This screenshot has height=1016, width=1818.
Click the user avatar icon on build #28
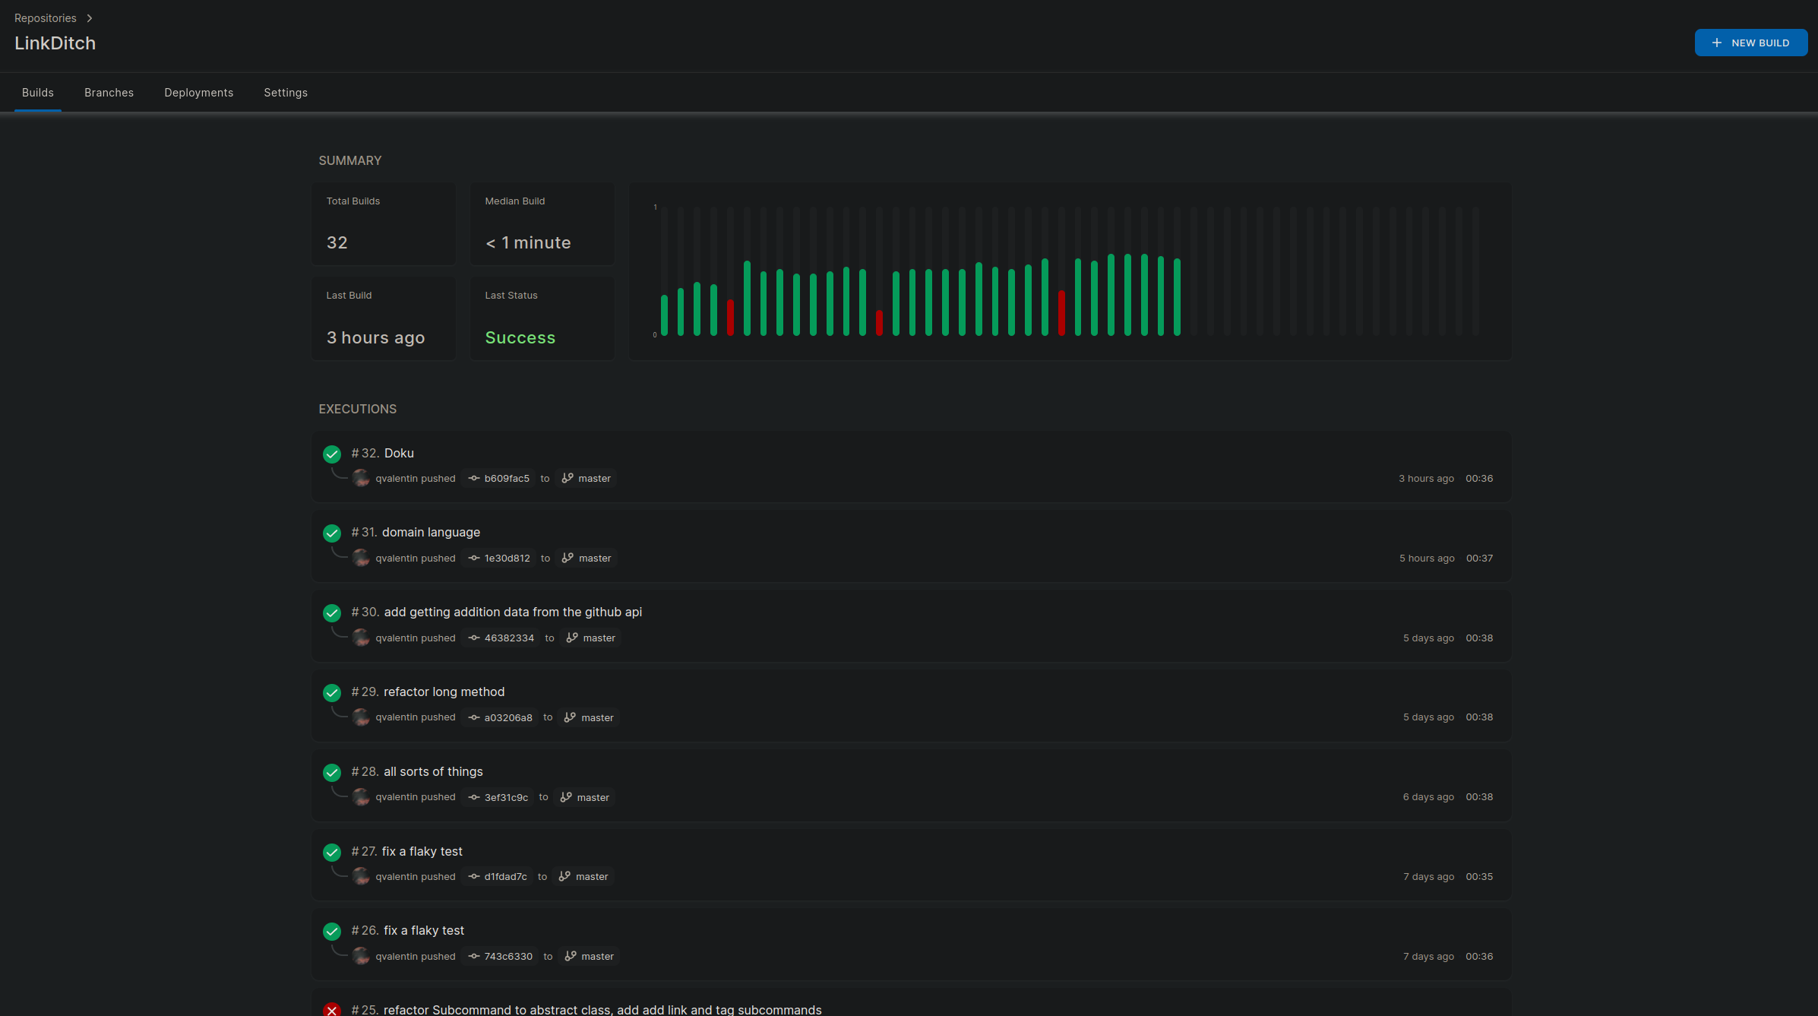tap(362, 796)
